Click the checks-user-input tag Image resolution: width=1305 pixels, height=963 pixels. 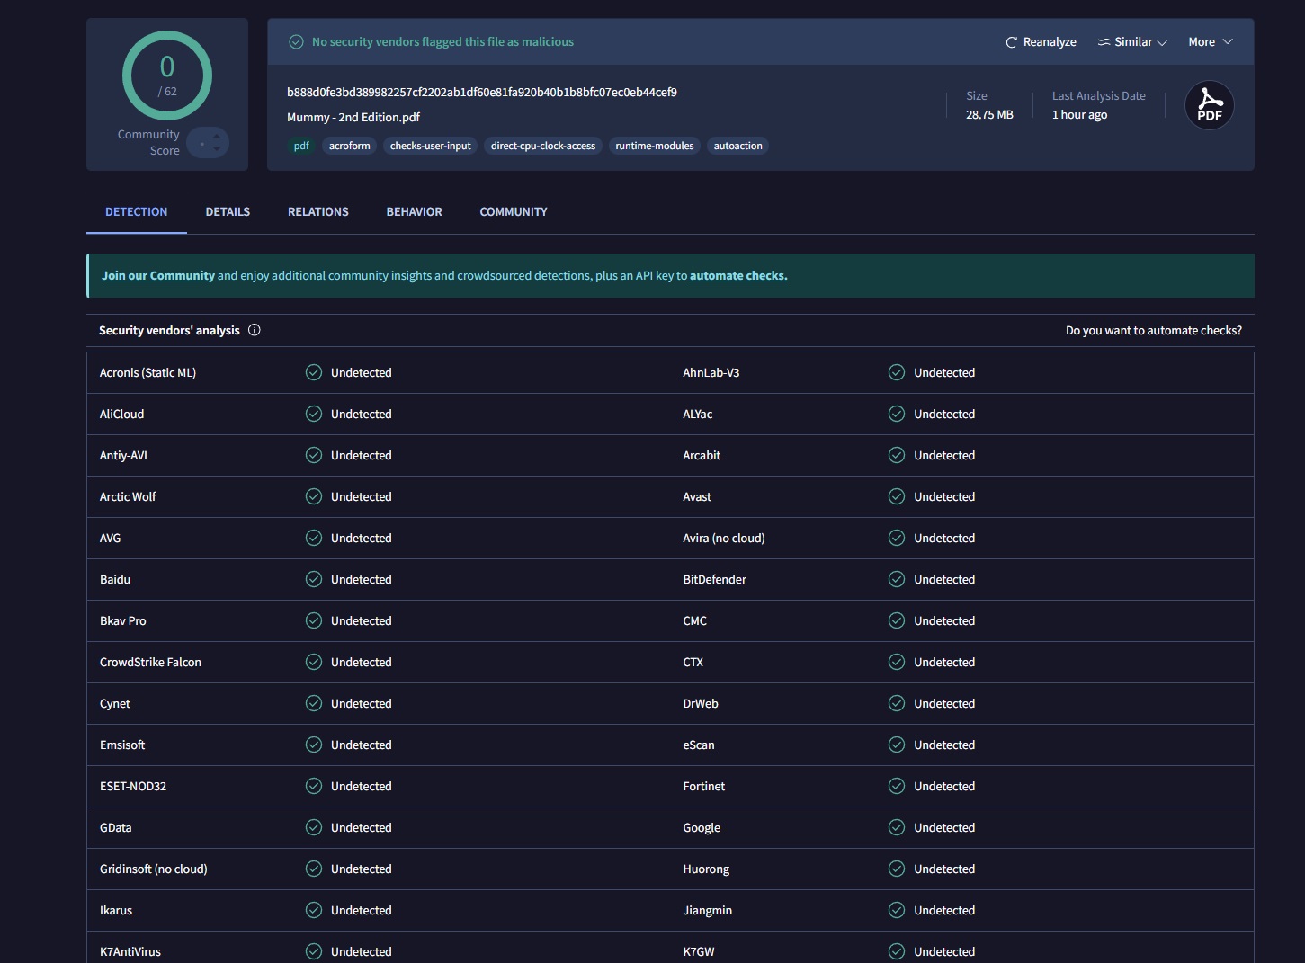coord(431,146)
